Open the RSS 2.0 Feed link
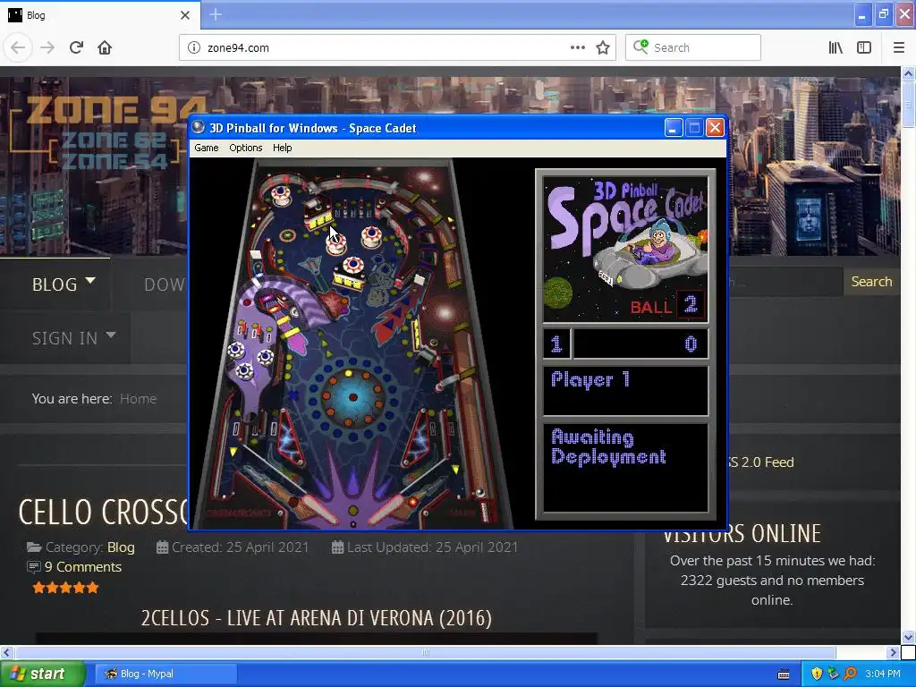The width and height of the screenshot is (916, 687). coord(759,462)
